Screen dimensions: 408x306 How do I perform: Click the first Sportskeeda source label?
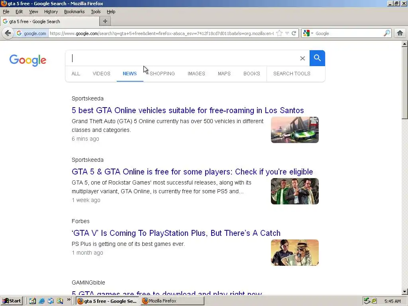(x=88, y=99)
